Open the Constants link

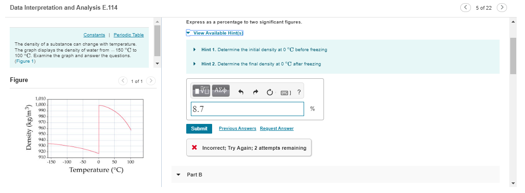pos(94,35)
